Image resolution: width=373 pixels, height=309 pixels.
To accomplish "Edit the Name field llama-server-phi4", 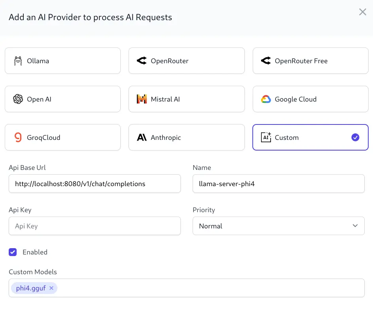I will click(278, 183).
